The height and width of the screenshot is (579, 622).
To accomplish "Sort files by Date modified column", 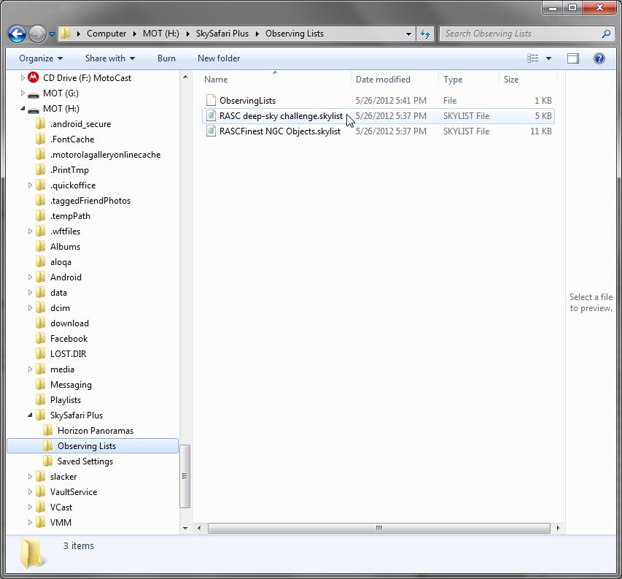I will 383,80.
